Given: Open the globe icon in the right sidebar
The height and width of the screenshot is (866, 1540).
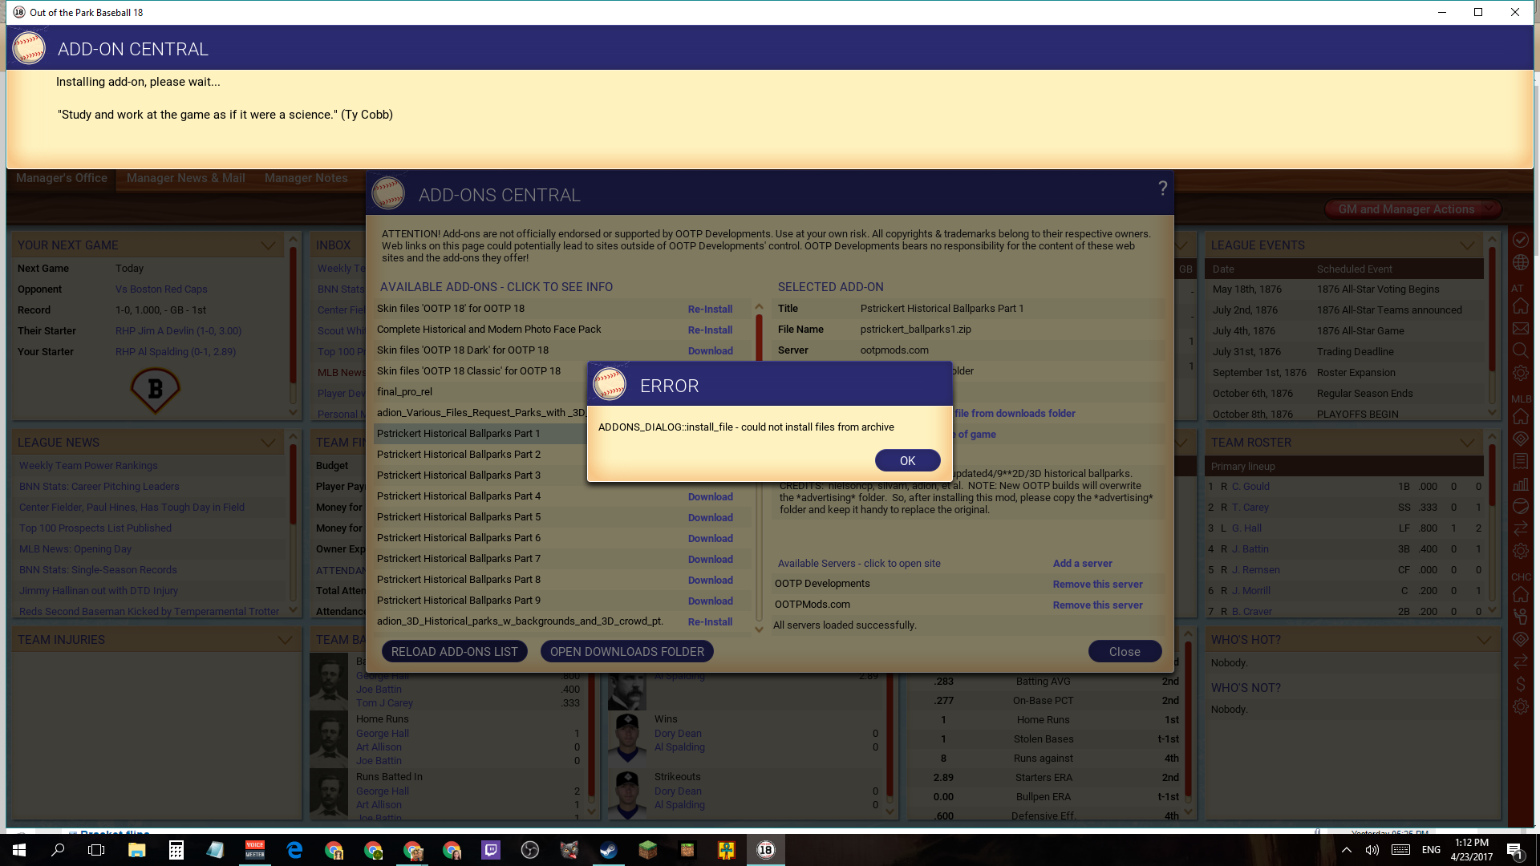Looking at the screenshot, I should point(1520,262).
